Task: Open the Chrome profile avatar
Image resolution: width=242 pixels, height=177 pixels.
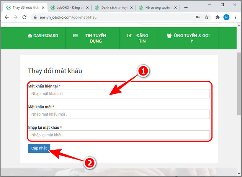Action: 226,17
